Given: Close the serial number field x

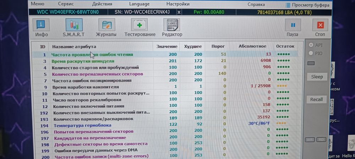Looking at the screenshot, I should click(x=179, y=12).
